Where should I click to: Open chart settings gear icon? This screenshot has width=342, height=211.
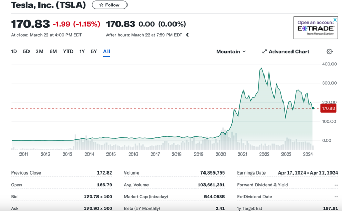click(329, 52)
